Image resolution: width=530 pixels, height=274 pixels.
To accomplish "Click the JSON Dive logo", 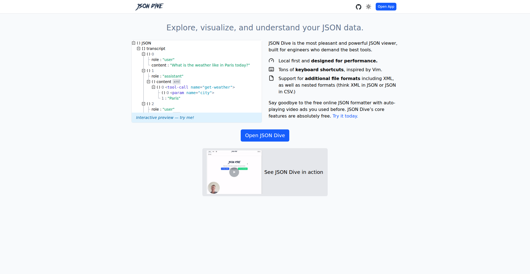I will coord(149,7).
